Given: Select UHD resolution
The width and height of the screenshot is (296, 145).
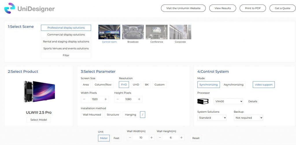Looking at the screenshot, I should point(136,85).
